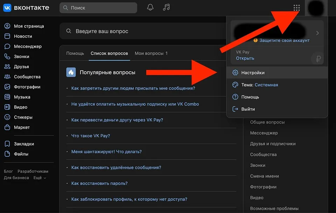Click the Files document icon

pos(7,154)
